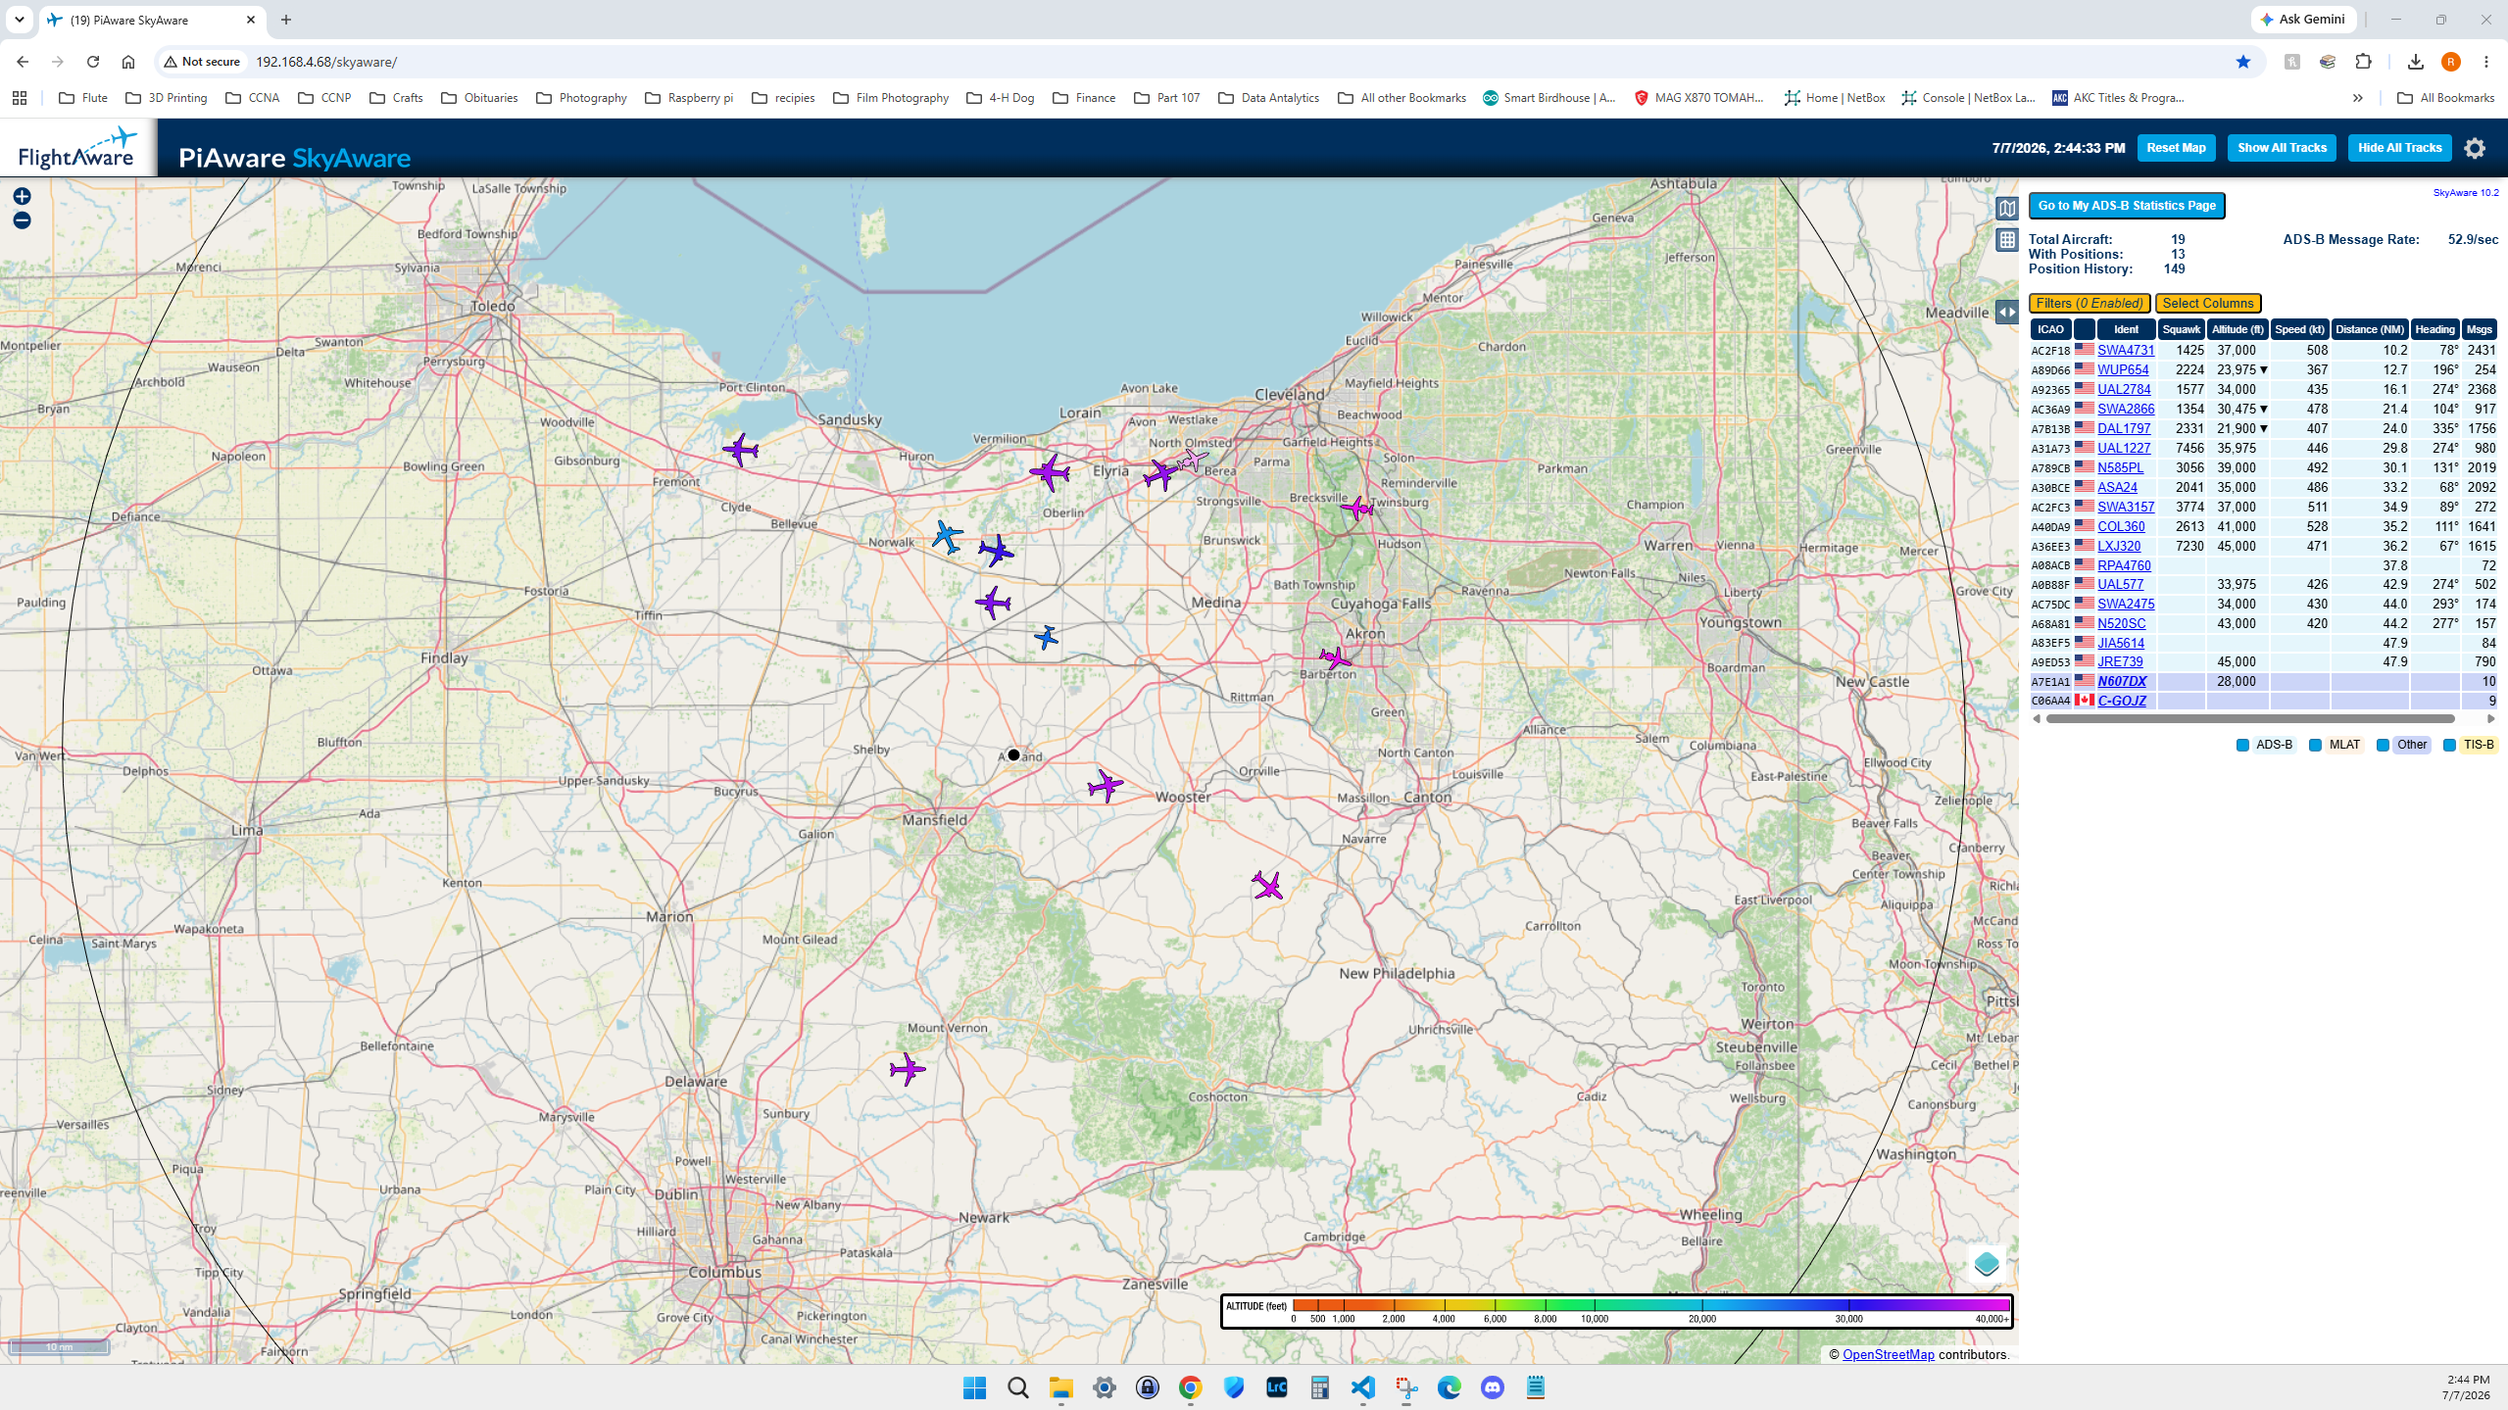
Task: Click black receiver location dot near Ashland
Action: pos(1013,754)
